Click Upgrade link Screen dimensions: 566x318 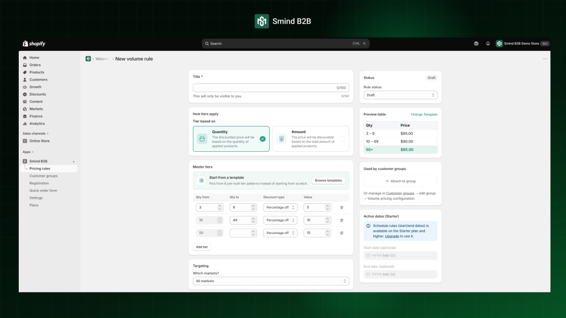(392, 236)
